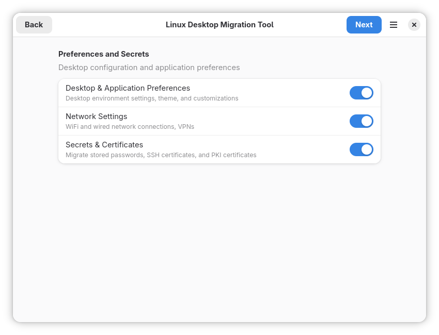
Task: Click the desktop configuration subtitle text
Action: click(x=149, y=68)
